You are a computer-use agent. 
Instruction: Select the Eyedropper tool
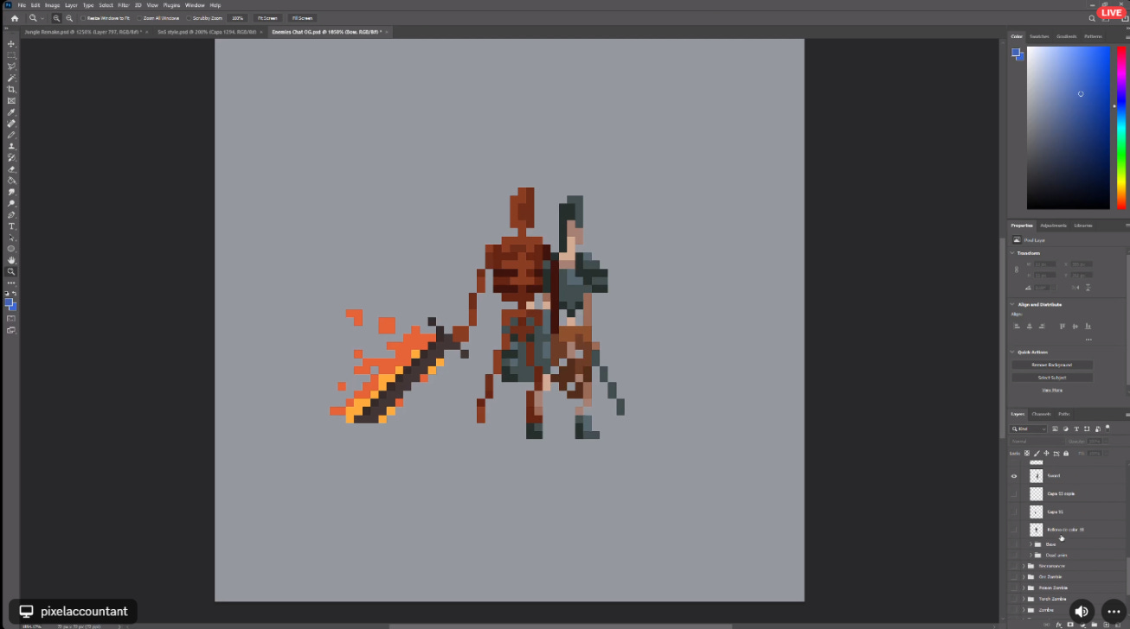(11, 112)
